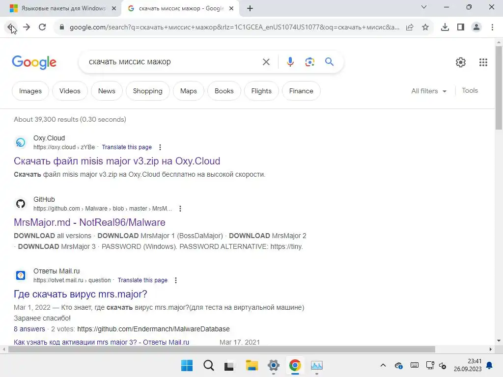
Task: Click the address bar URL
Action: pos(235,27)
